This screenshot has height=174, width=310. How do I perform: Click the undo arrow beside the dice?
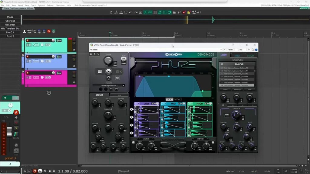click(121, 72)
